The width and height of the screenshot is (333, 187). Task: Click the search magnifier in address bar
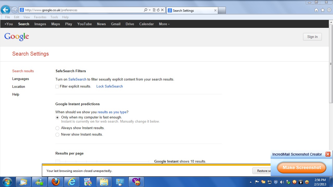click(x=146, y=10)
